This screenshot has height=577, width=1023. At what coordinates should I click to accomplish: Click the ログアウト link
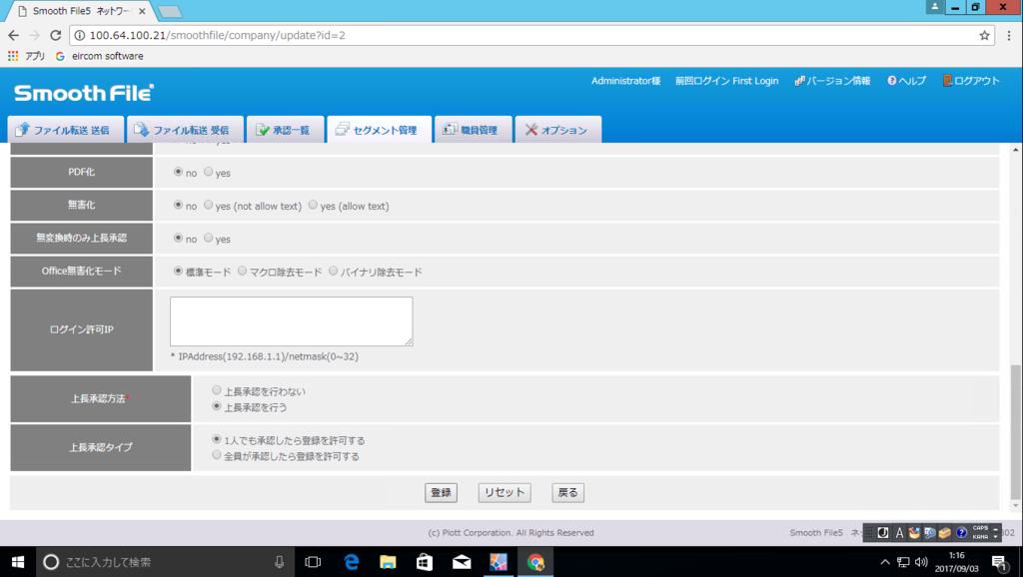(971, 81)
